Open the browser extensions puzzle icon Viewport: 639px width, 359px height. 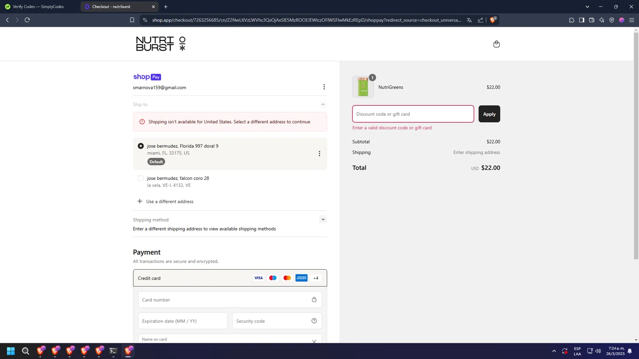[x=571, y=20]
